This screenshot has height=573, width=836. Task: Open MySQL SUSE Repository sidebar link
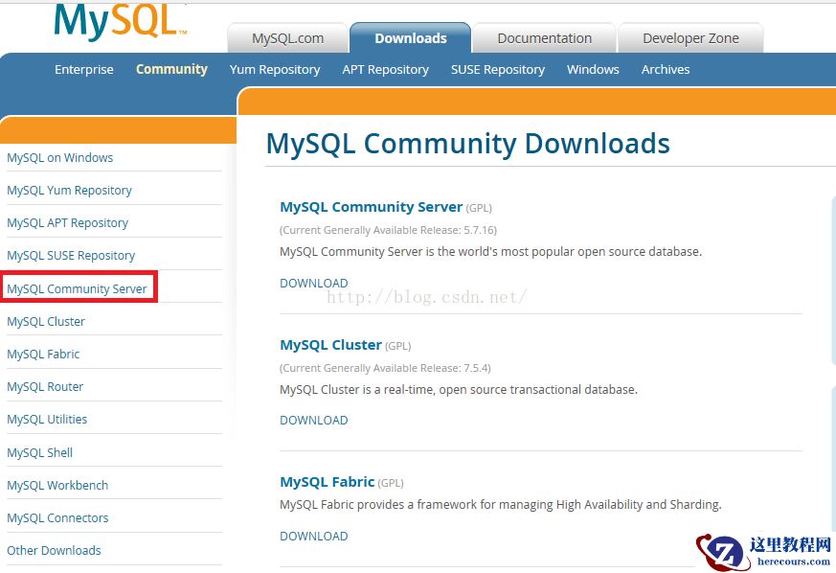coord(71,256)
